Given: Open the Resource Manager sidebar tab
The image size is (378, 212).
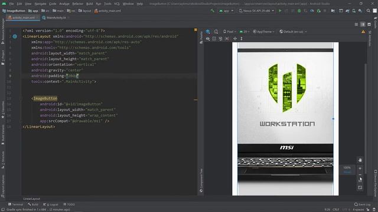Looking at the screenshot, I should 2,31.
